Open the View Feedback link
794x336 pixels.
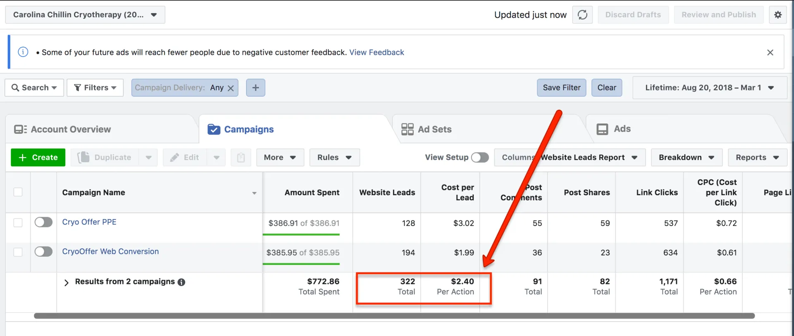[x=377, y=52]
